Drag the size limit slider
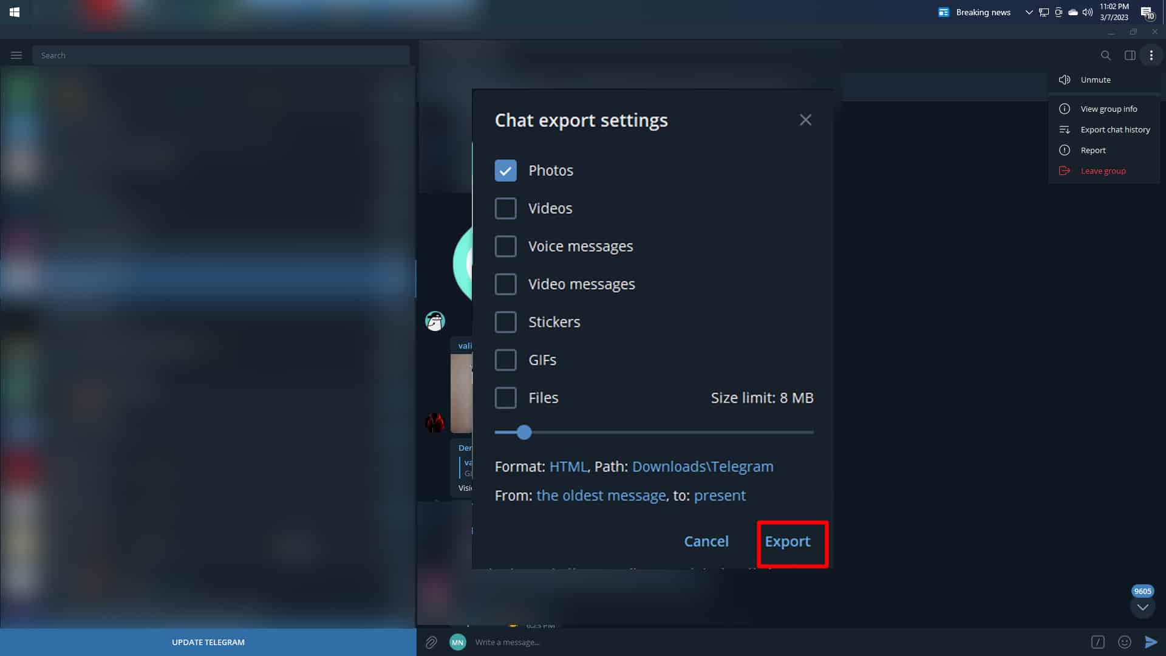 click(x=523, y=432)
